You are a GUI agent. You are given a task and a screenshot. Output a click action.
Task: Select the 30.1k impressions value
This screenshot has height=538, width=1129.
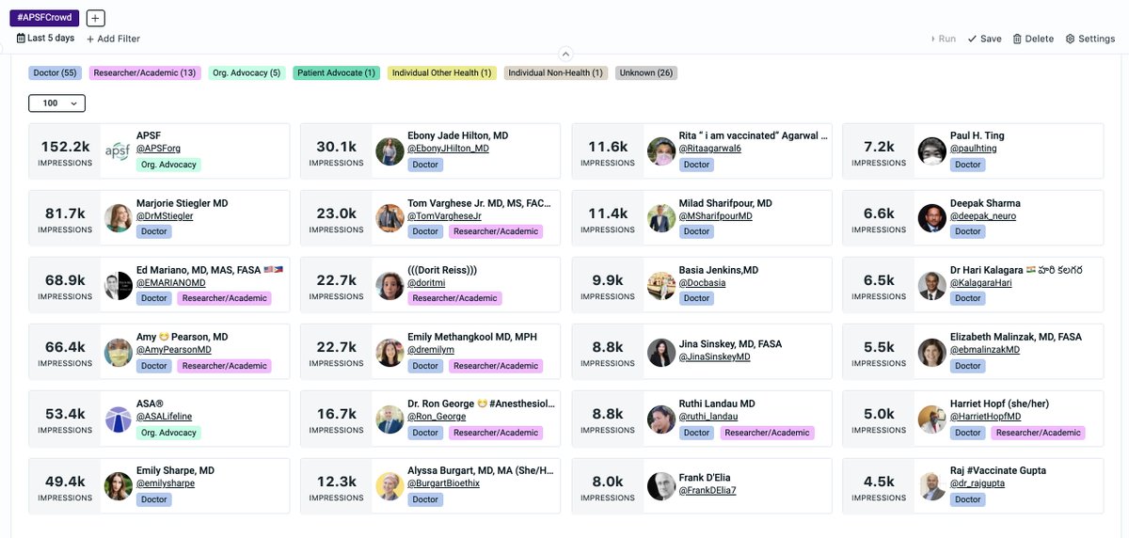point(337,146)
